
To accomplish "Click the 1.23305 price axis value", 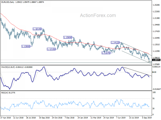I will (x=156, y=11).
